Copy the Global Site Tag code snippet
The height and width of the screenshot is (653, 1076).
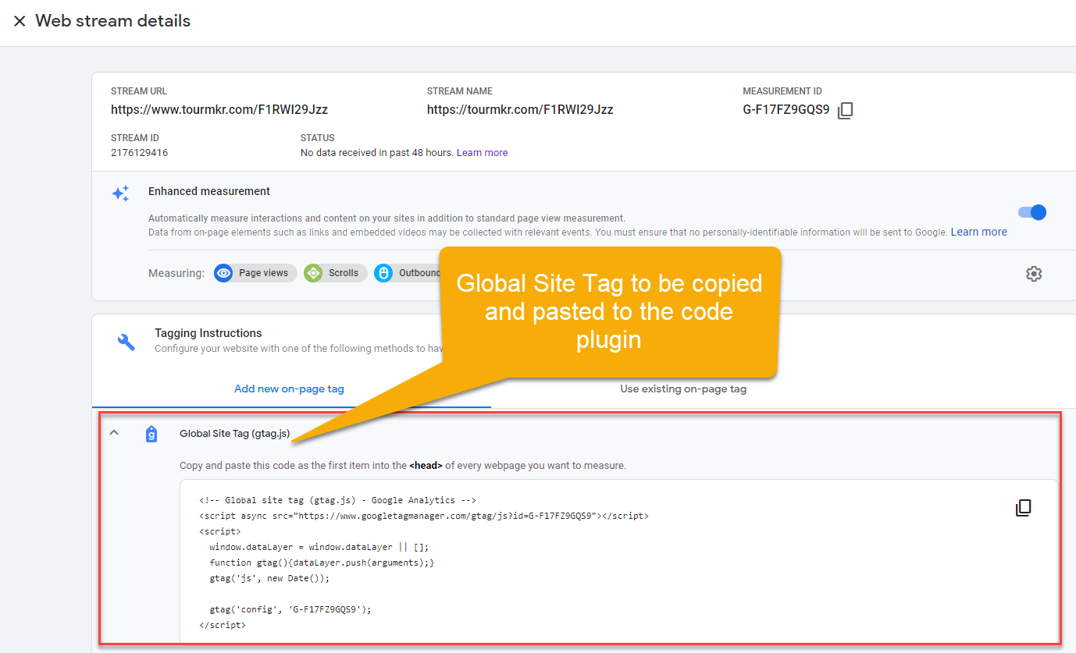point(1023,508)
